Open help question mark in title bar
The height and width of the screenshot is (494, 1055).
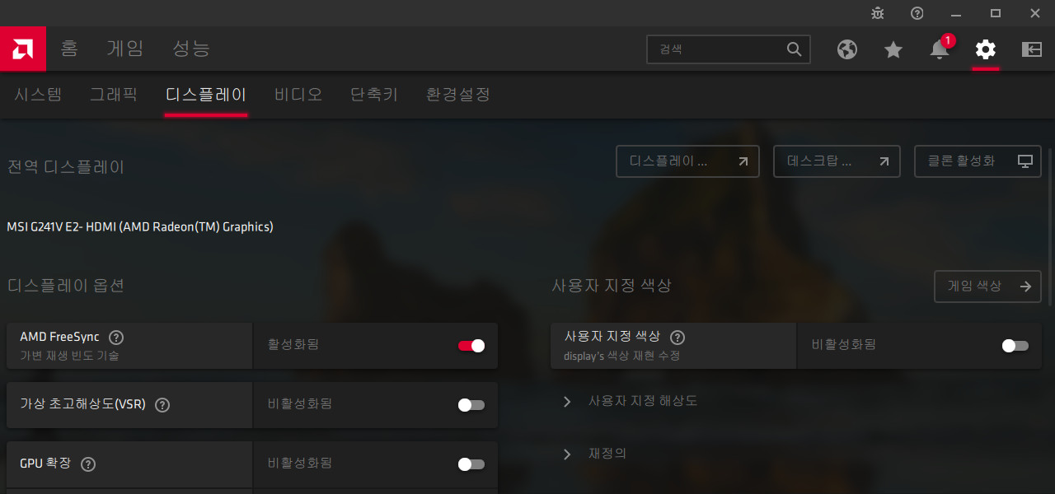click(x=917, y=13)
